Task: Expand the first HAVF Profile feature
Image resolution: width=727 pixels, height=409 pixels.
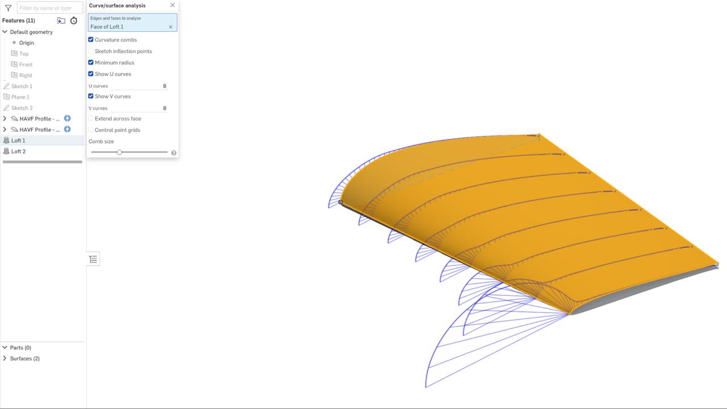Action: (x=5, y=118)
